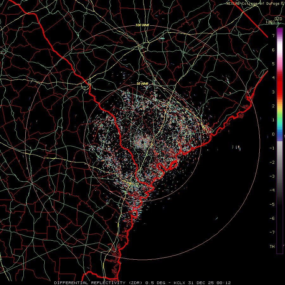The image size is (285, 285).
Task: Click the -4 value on the color scale
Action: 272,190
